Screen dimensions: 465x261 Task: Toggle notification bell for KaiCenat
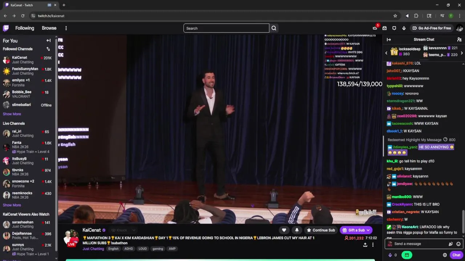coord(297,230)
